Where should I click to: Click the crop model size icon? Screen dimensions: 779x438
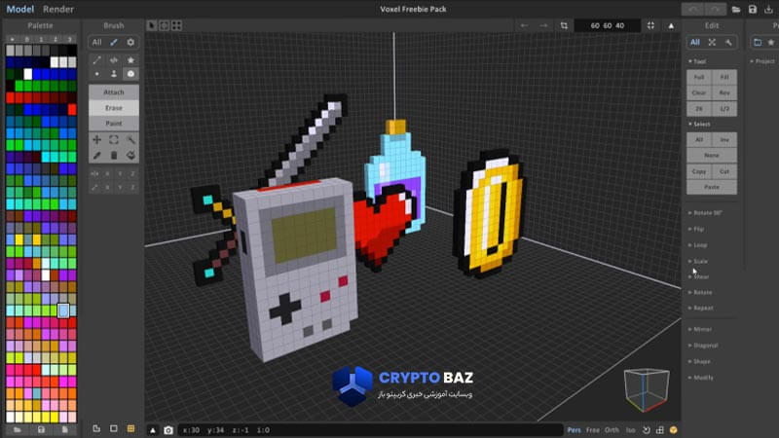click(564, 25)
